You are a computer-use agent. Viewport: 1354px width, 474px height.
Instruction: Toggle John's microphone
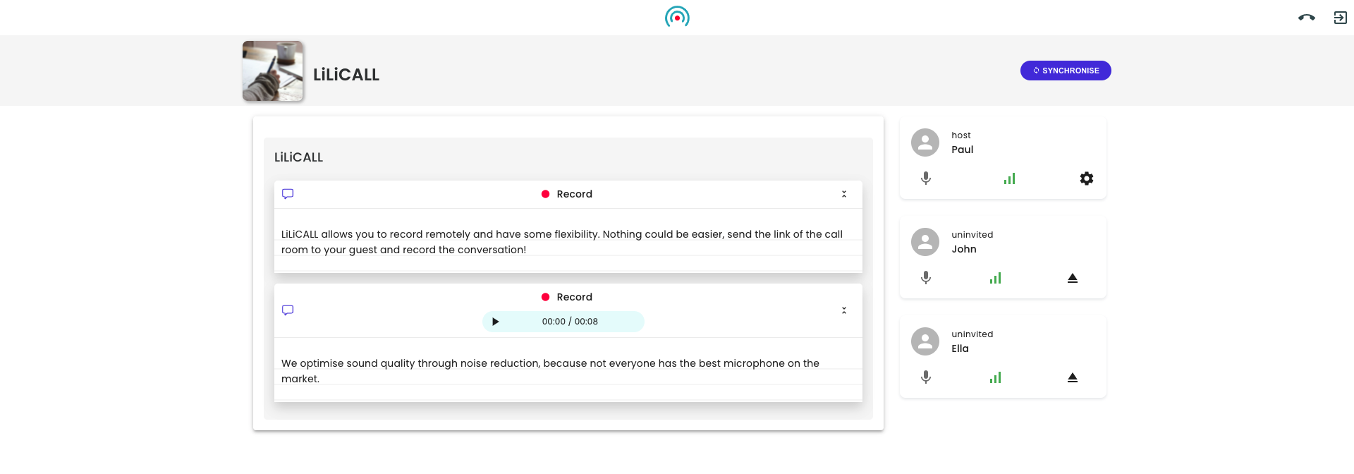point(926,278)
